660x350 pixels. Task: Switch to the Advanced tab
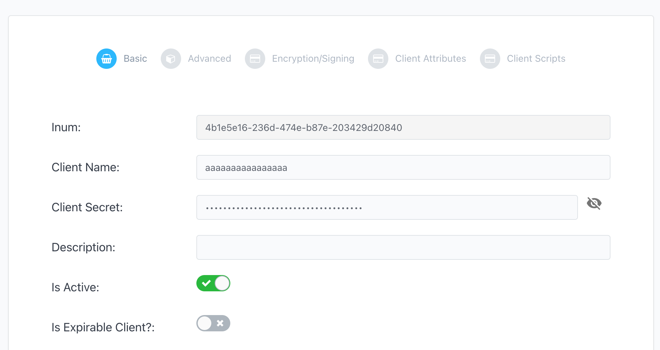209,58
